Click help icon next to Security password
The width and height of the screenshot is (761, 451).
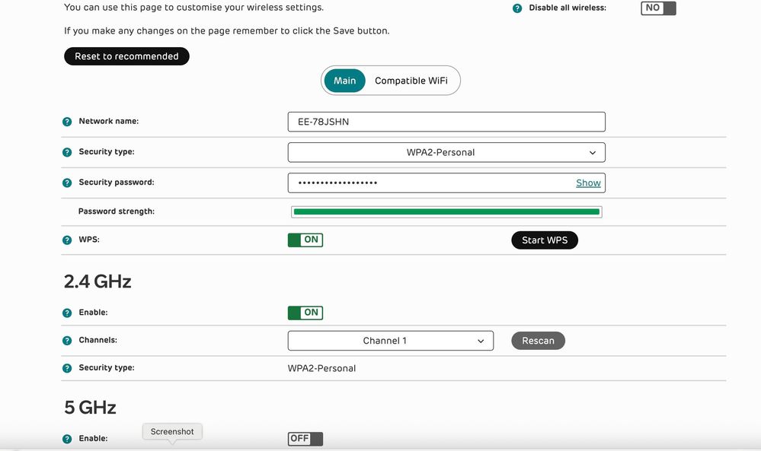[x=67, y=183]
